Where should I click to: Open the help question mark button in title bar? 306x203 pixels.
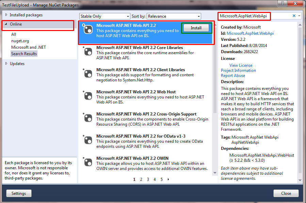283,3
